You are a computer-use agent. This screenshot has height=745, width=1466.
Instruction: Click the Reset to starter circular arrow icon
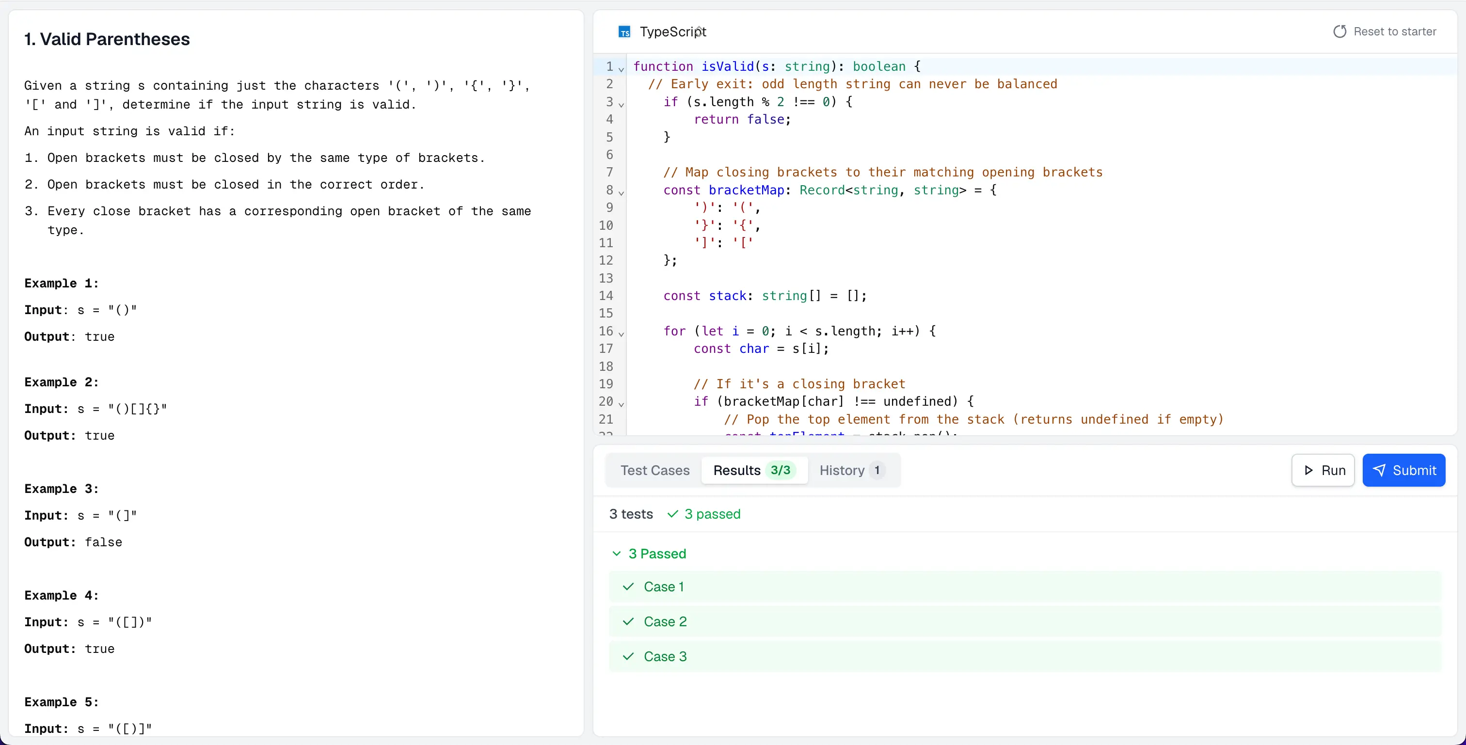(1339, 32)
